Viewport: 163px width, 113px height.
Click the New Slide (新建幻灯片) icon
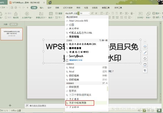point(41,14)
